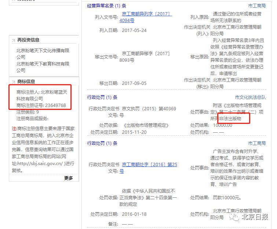The image size is (277, 229).
Task: Select the 再投资信息 section title
Action: coord(28,40)
